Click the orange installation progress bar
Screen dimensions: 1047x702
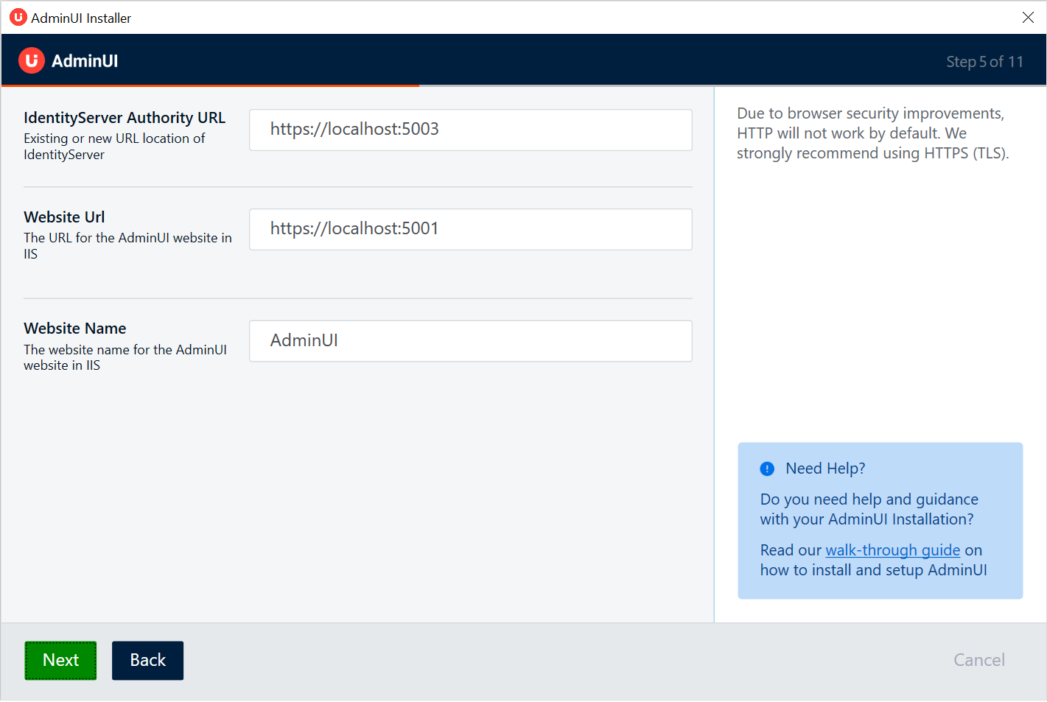[x=210, y=86]
